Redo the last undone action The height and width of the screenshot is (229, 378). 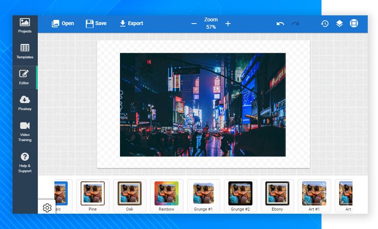click(x=295, y=23)
